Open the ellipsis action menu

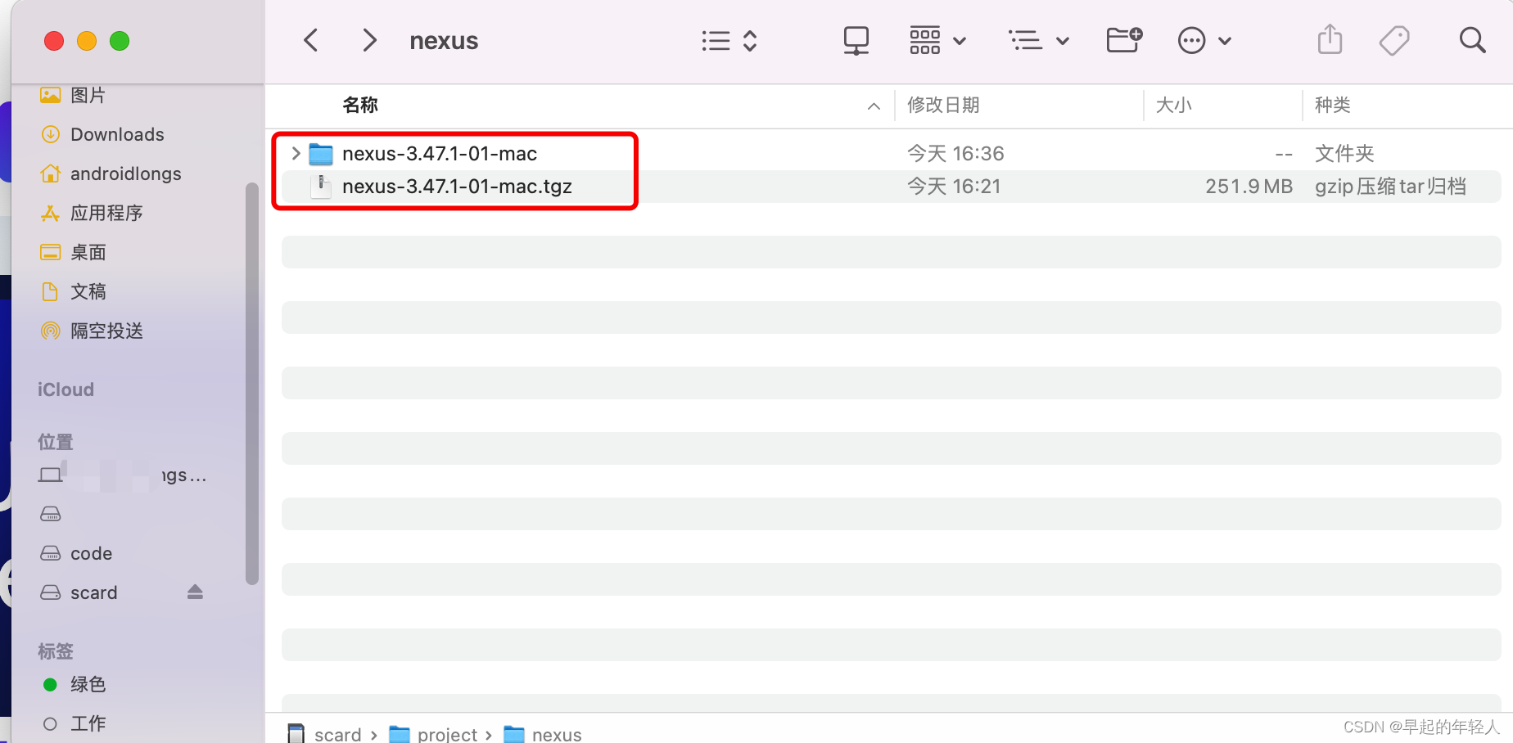pos(1204,40)
